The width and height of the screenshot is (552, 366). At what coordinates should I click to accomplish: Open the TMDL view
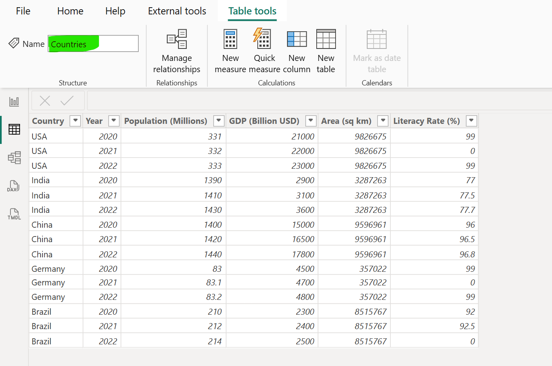pos(14,214)
